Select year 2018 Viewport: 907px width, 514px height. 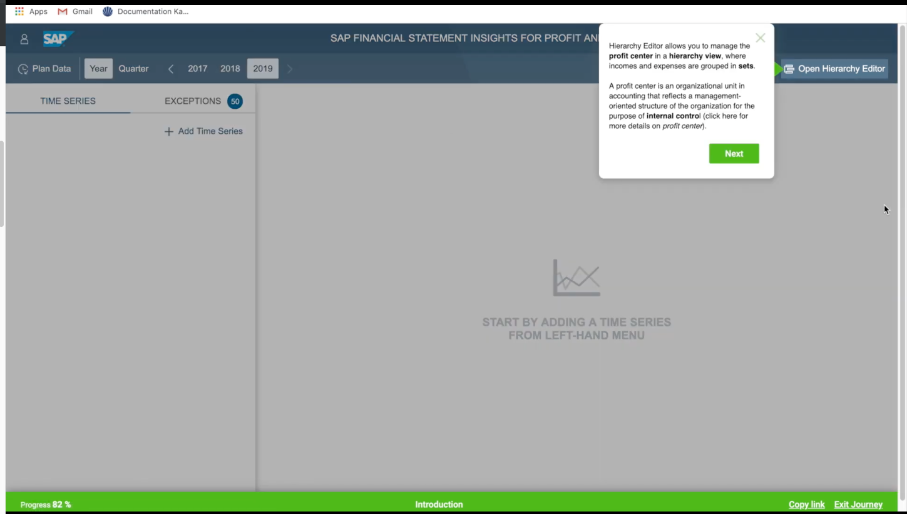click(x=230, y=69)
